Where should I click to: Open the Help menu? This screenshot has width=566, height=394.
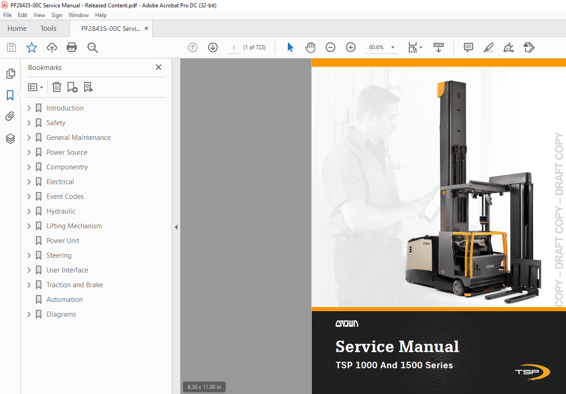point(101,15)
